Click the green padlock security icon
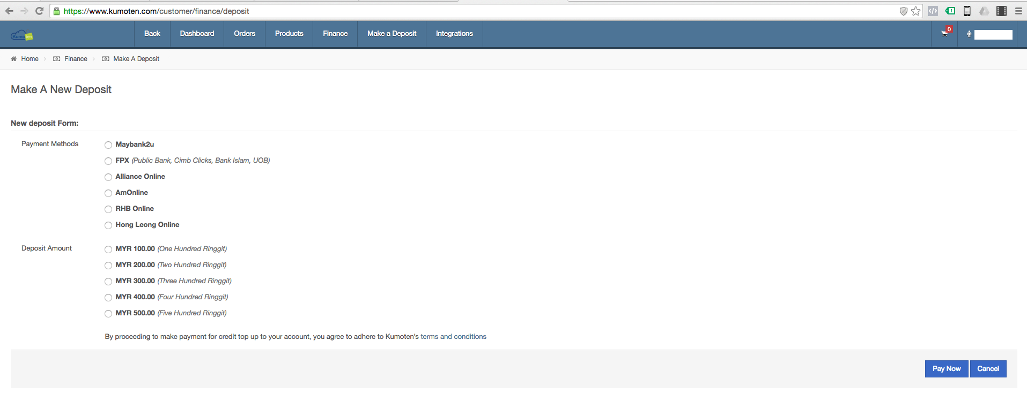Image resolution: width=1027 pixels, height=401 pixels. point(56,11)
